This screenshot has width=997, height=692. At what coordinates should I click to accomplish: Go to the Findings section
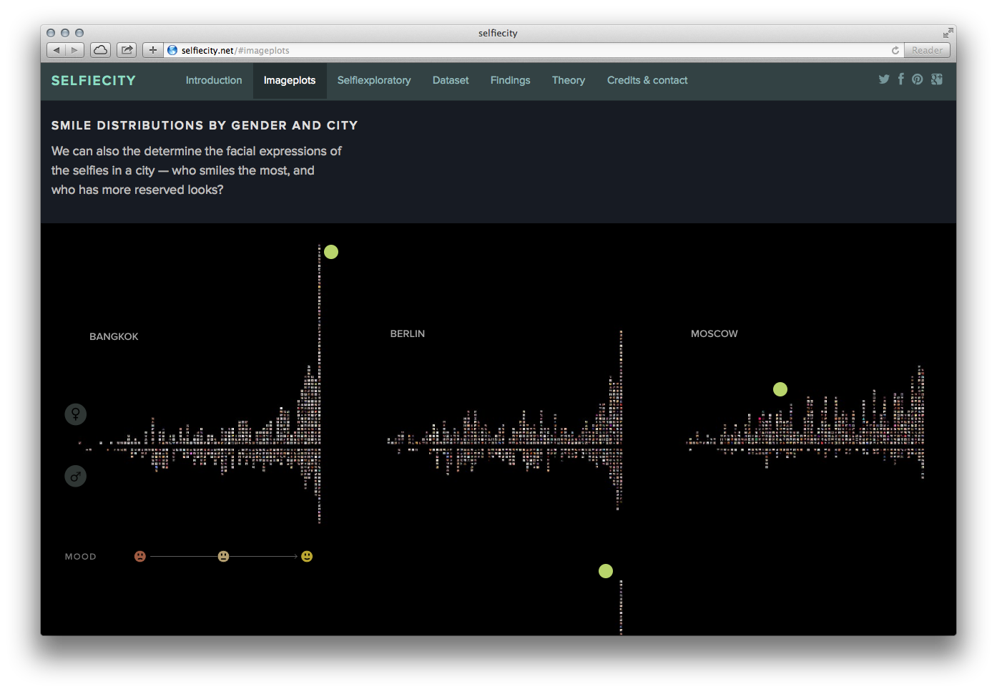click(510, 80)
